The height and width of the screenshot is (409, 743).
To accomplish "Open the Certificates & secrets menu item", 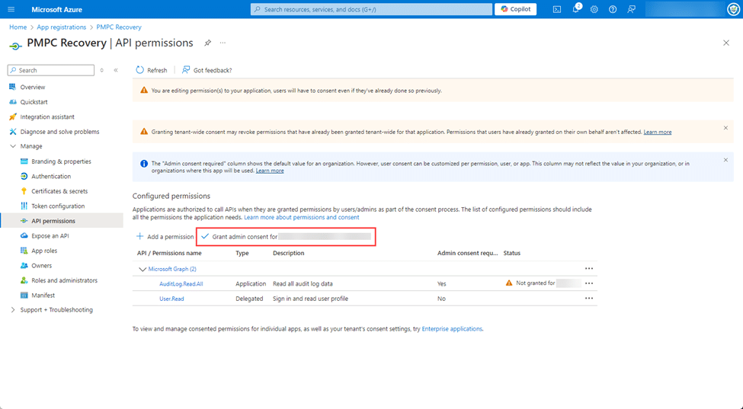I will tap(59, 191).
